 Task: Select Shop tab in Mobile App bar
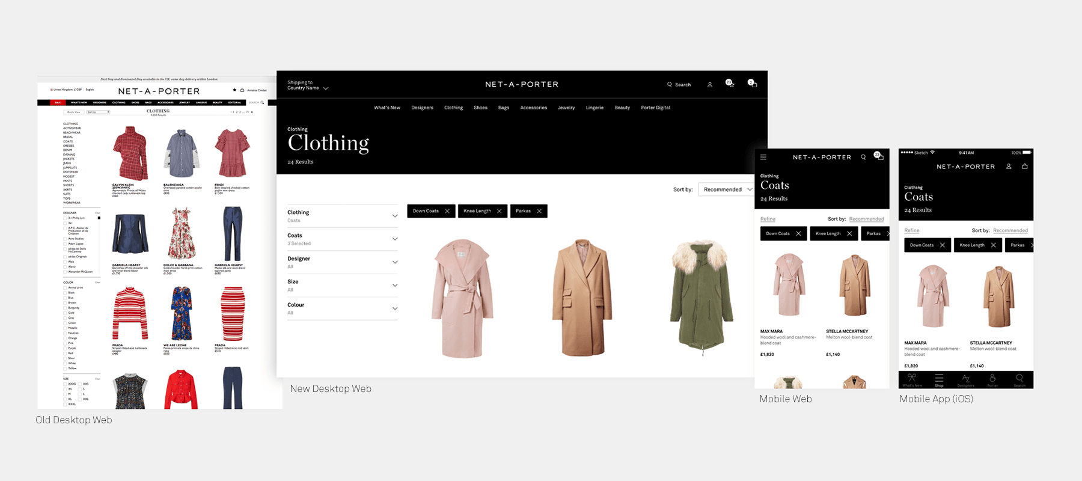939,380
